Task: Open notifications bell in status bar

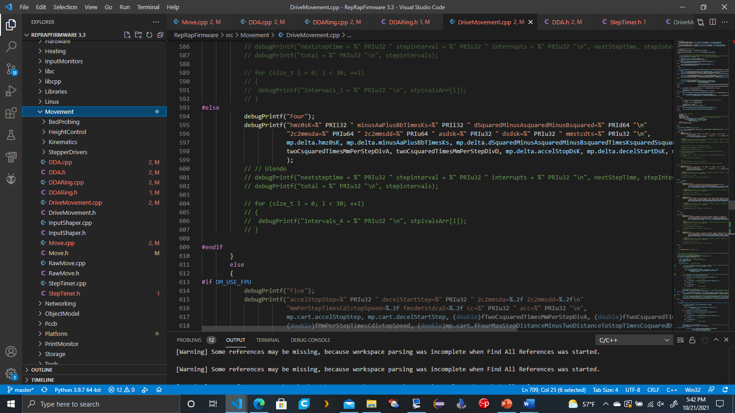Action: (x=725, y=390)
